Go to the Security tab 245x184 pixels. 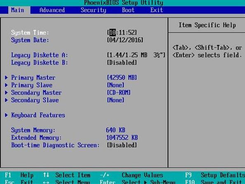coord(93,10)
